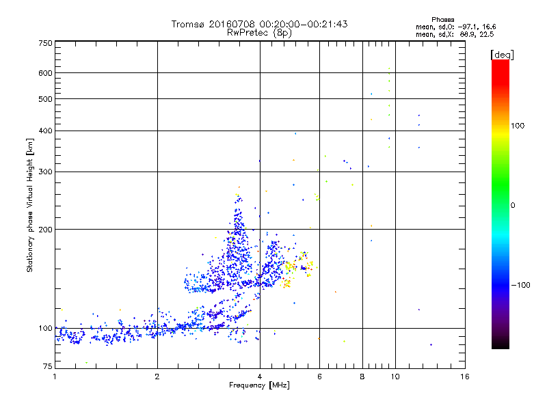Screen dimensions: 547x410
Task: Click the y-axis tick label '100' on the left axis
Action: (45, 329)
